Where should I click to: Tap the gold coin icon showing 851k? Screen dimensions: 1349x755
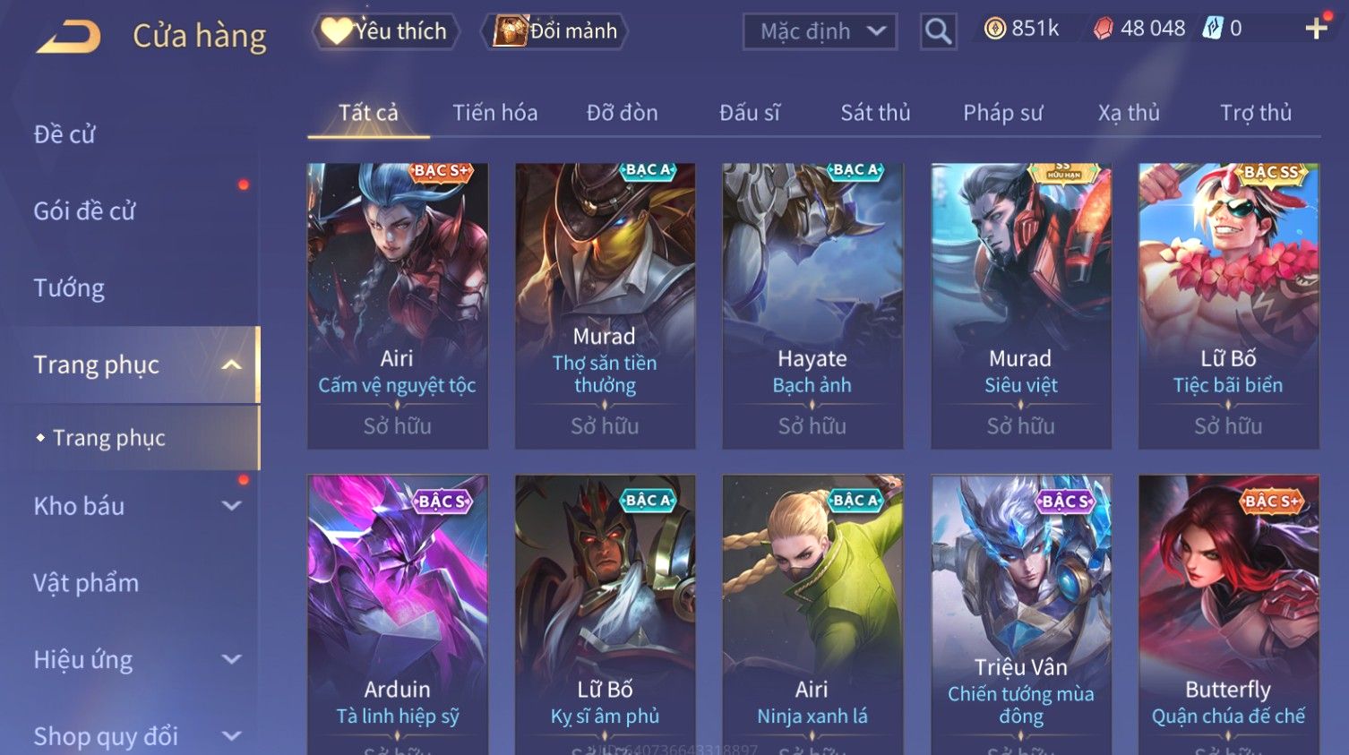point(994,30)
